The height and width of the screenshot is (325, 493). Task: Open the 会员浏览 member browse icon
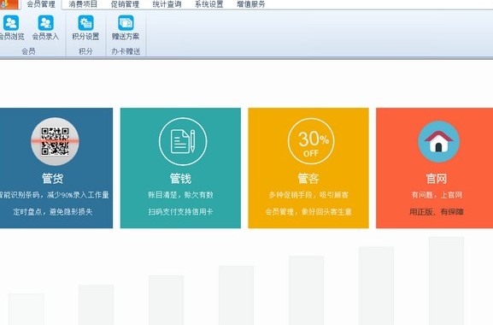pyautogui.click(x=11, y=23)
